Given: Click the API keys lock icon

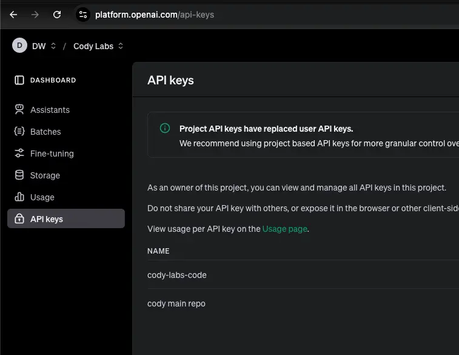Looking at the screenshot, I should click(x=19, y=218).
